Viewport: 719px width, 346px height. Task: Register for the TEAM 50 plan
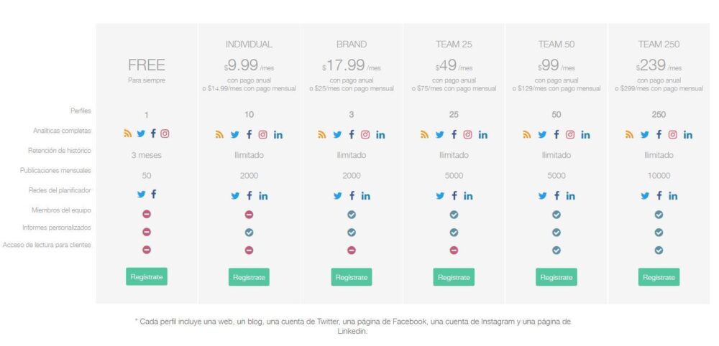pyautogui.click(x=557, y=277)
